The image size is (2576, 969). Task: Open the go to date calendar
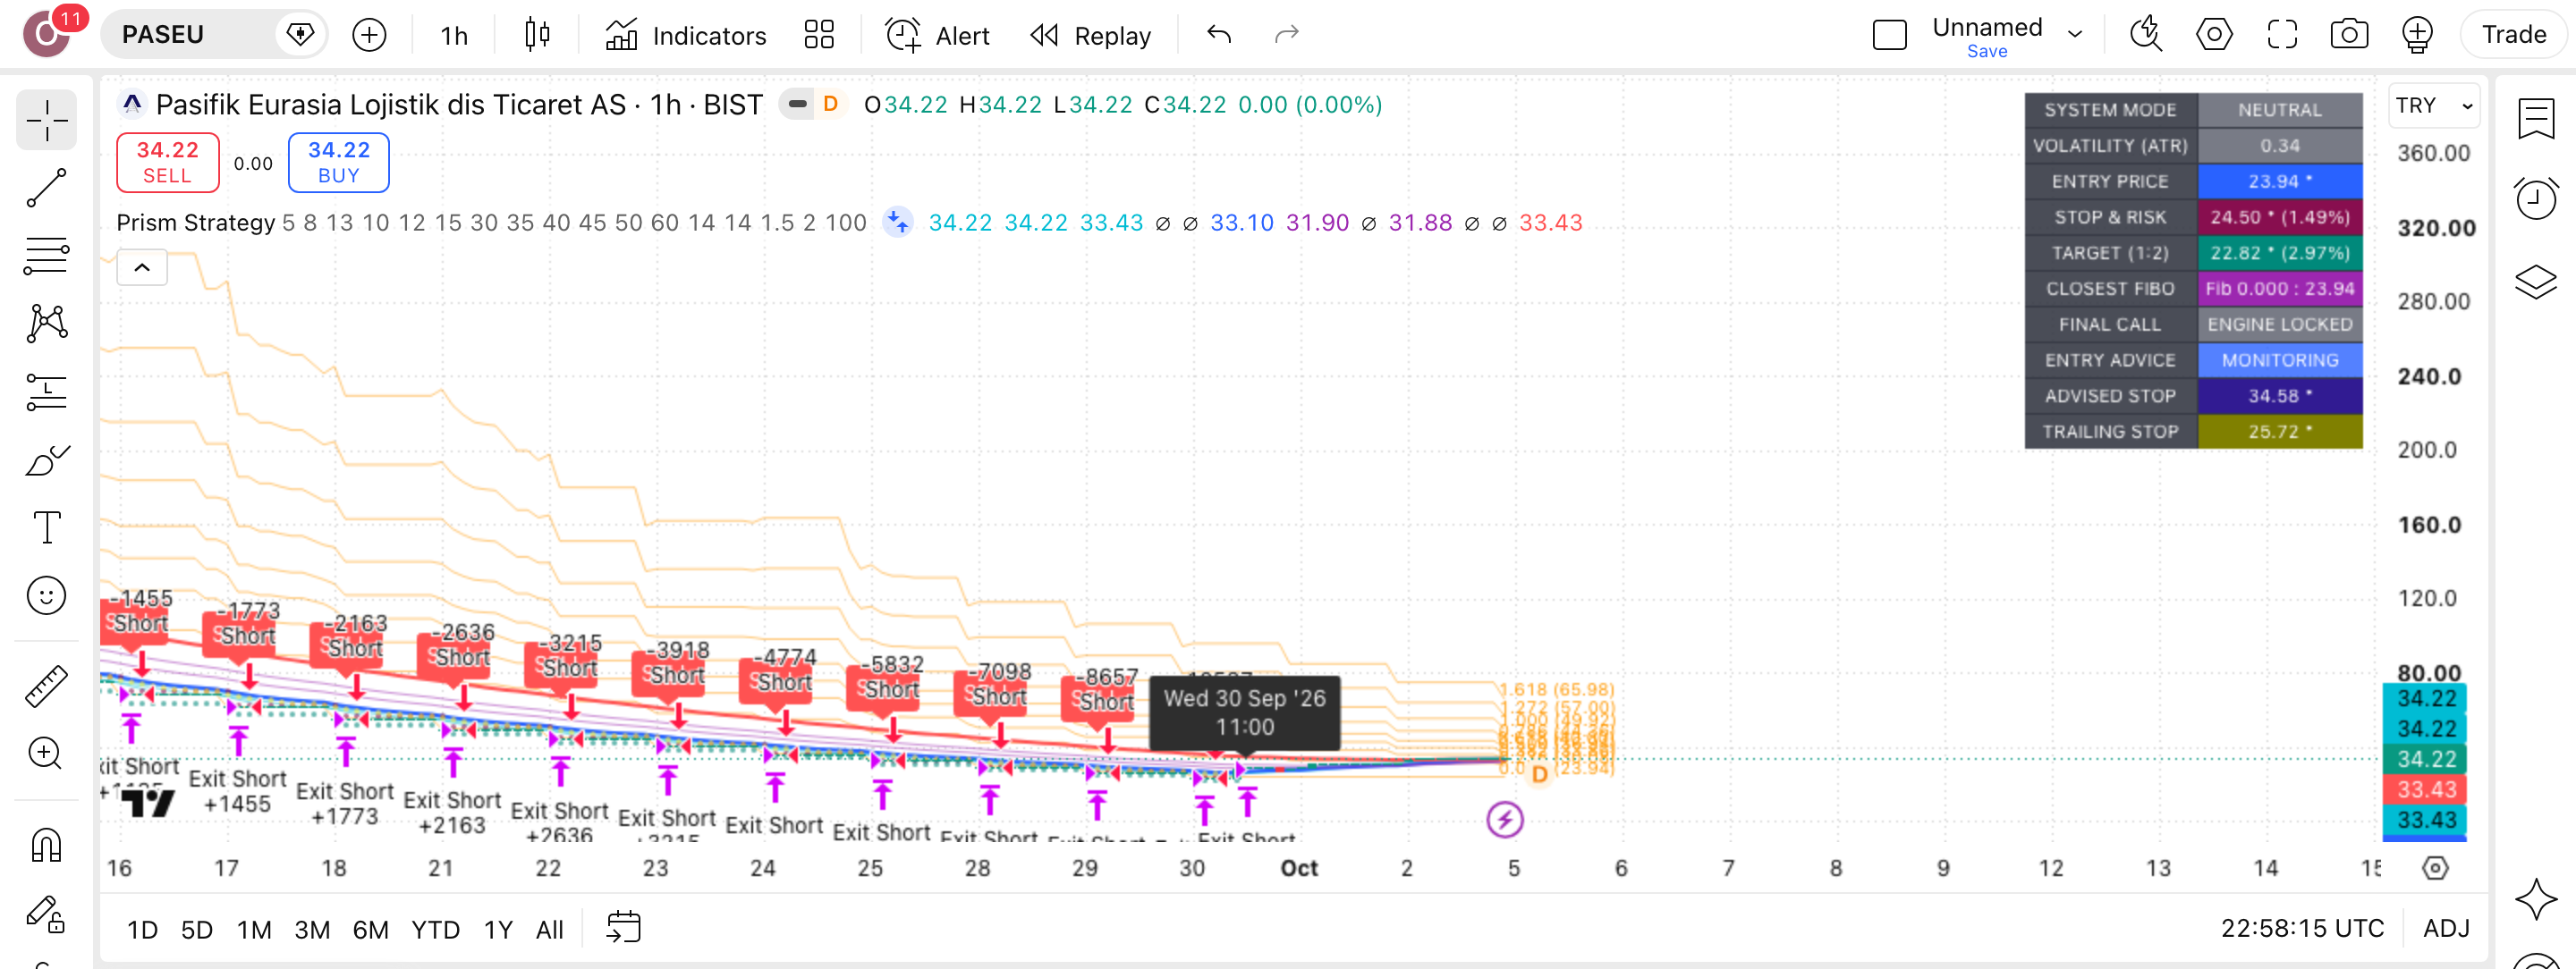click(x=623, y=928)
